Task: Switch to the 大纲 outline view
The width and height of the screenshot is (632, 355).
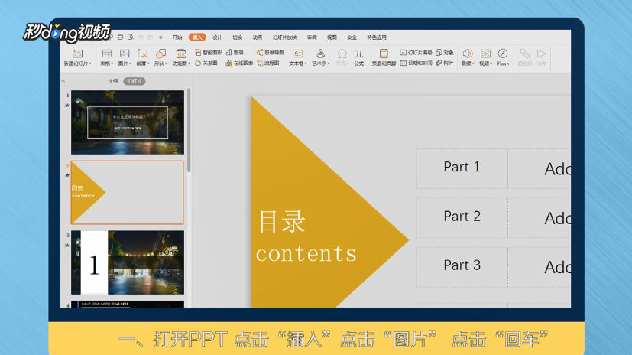Action: coord(113,81)
